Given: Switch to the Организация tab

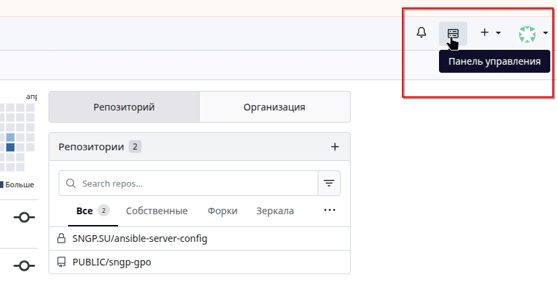Looking at the screenshot, I should click(274, 106).
